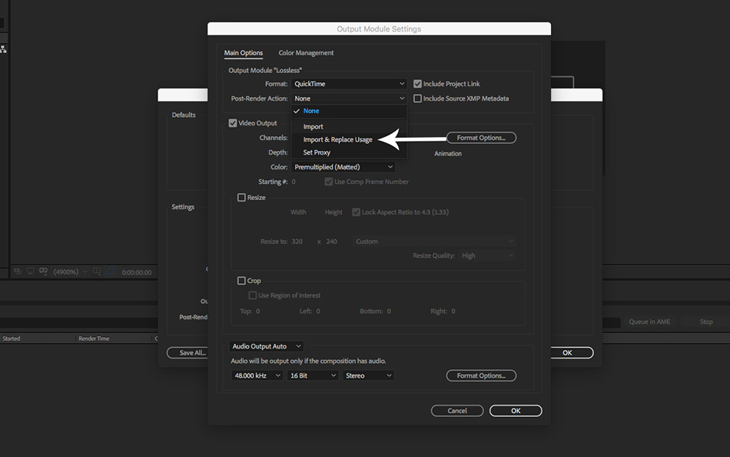This screenshot has height=457, width=730.
Task: Click the monitor icon in the viewer footer
Action: 30,272
